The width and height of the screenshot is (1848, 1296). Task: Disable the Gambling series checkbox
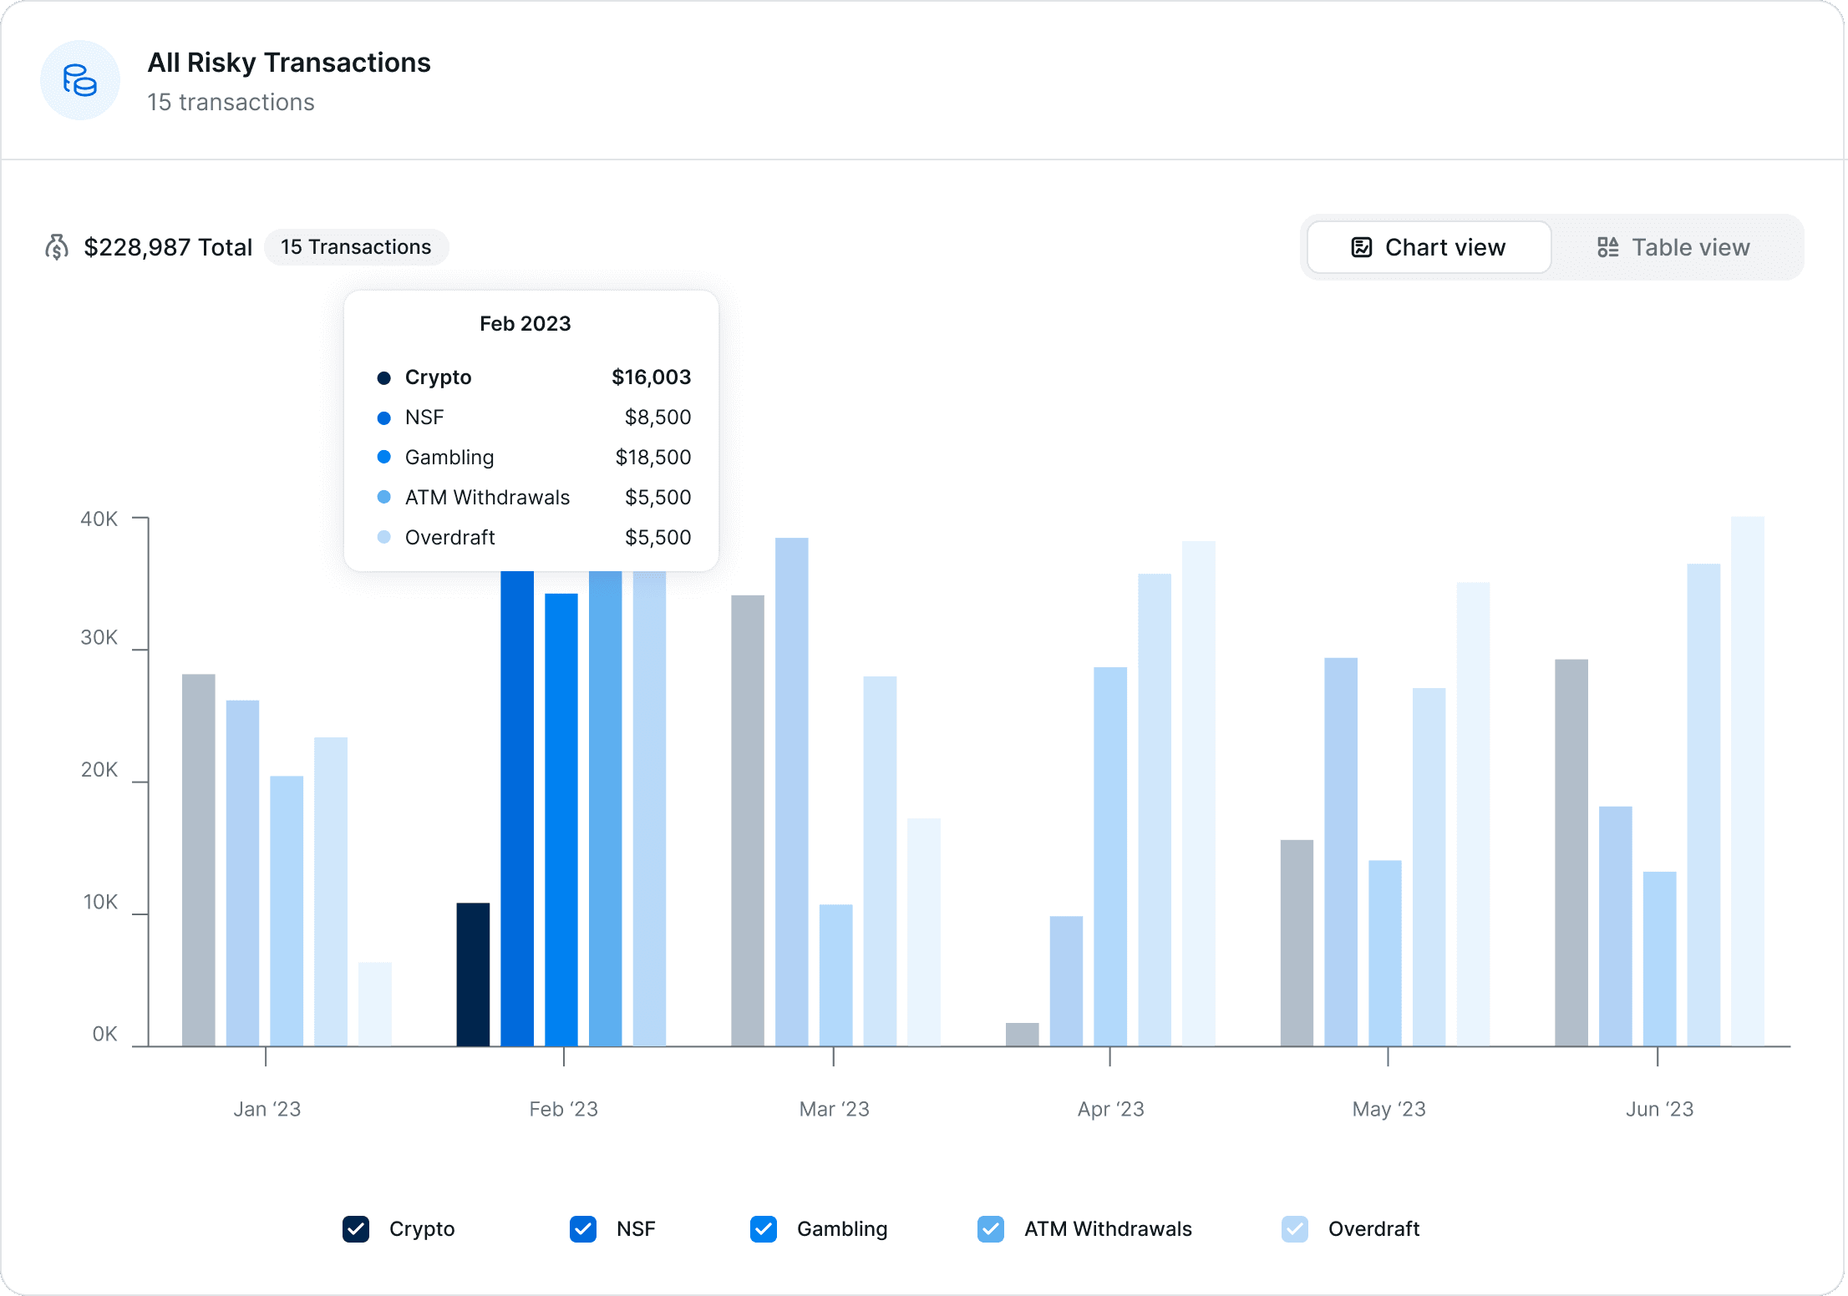pos(763,1228)
